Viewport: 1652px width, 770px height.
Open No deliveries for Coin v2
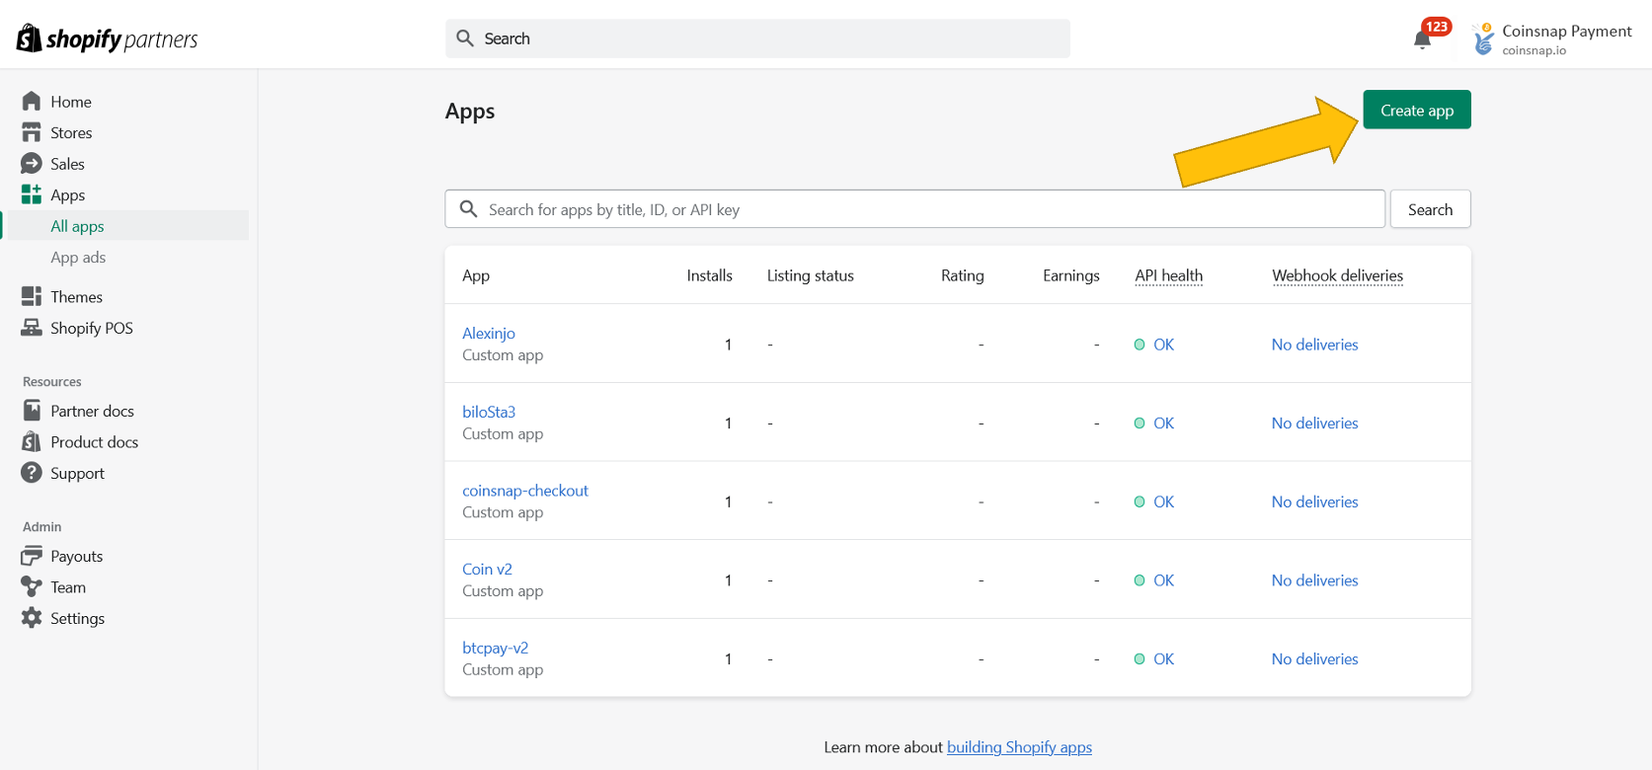pos(1314,580)
